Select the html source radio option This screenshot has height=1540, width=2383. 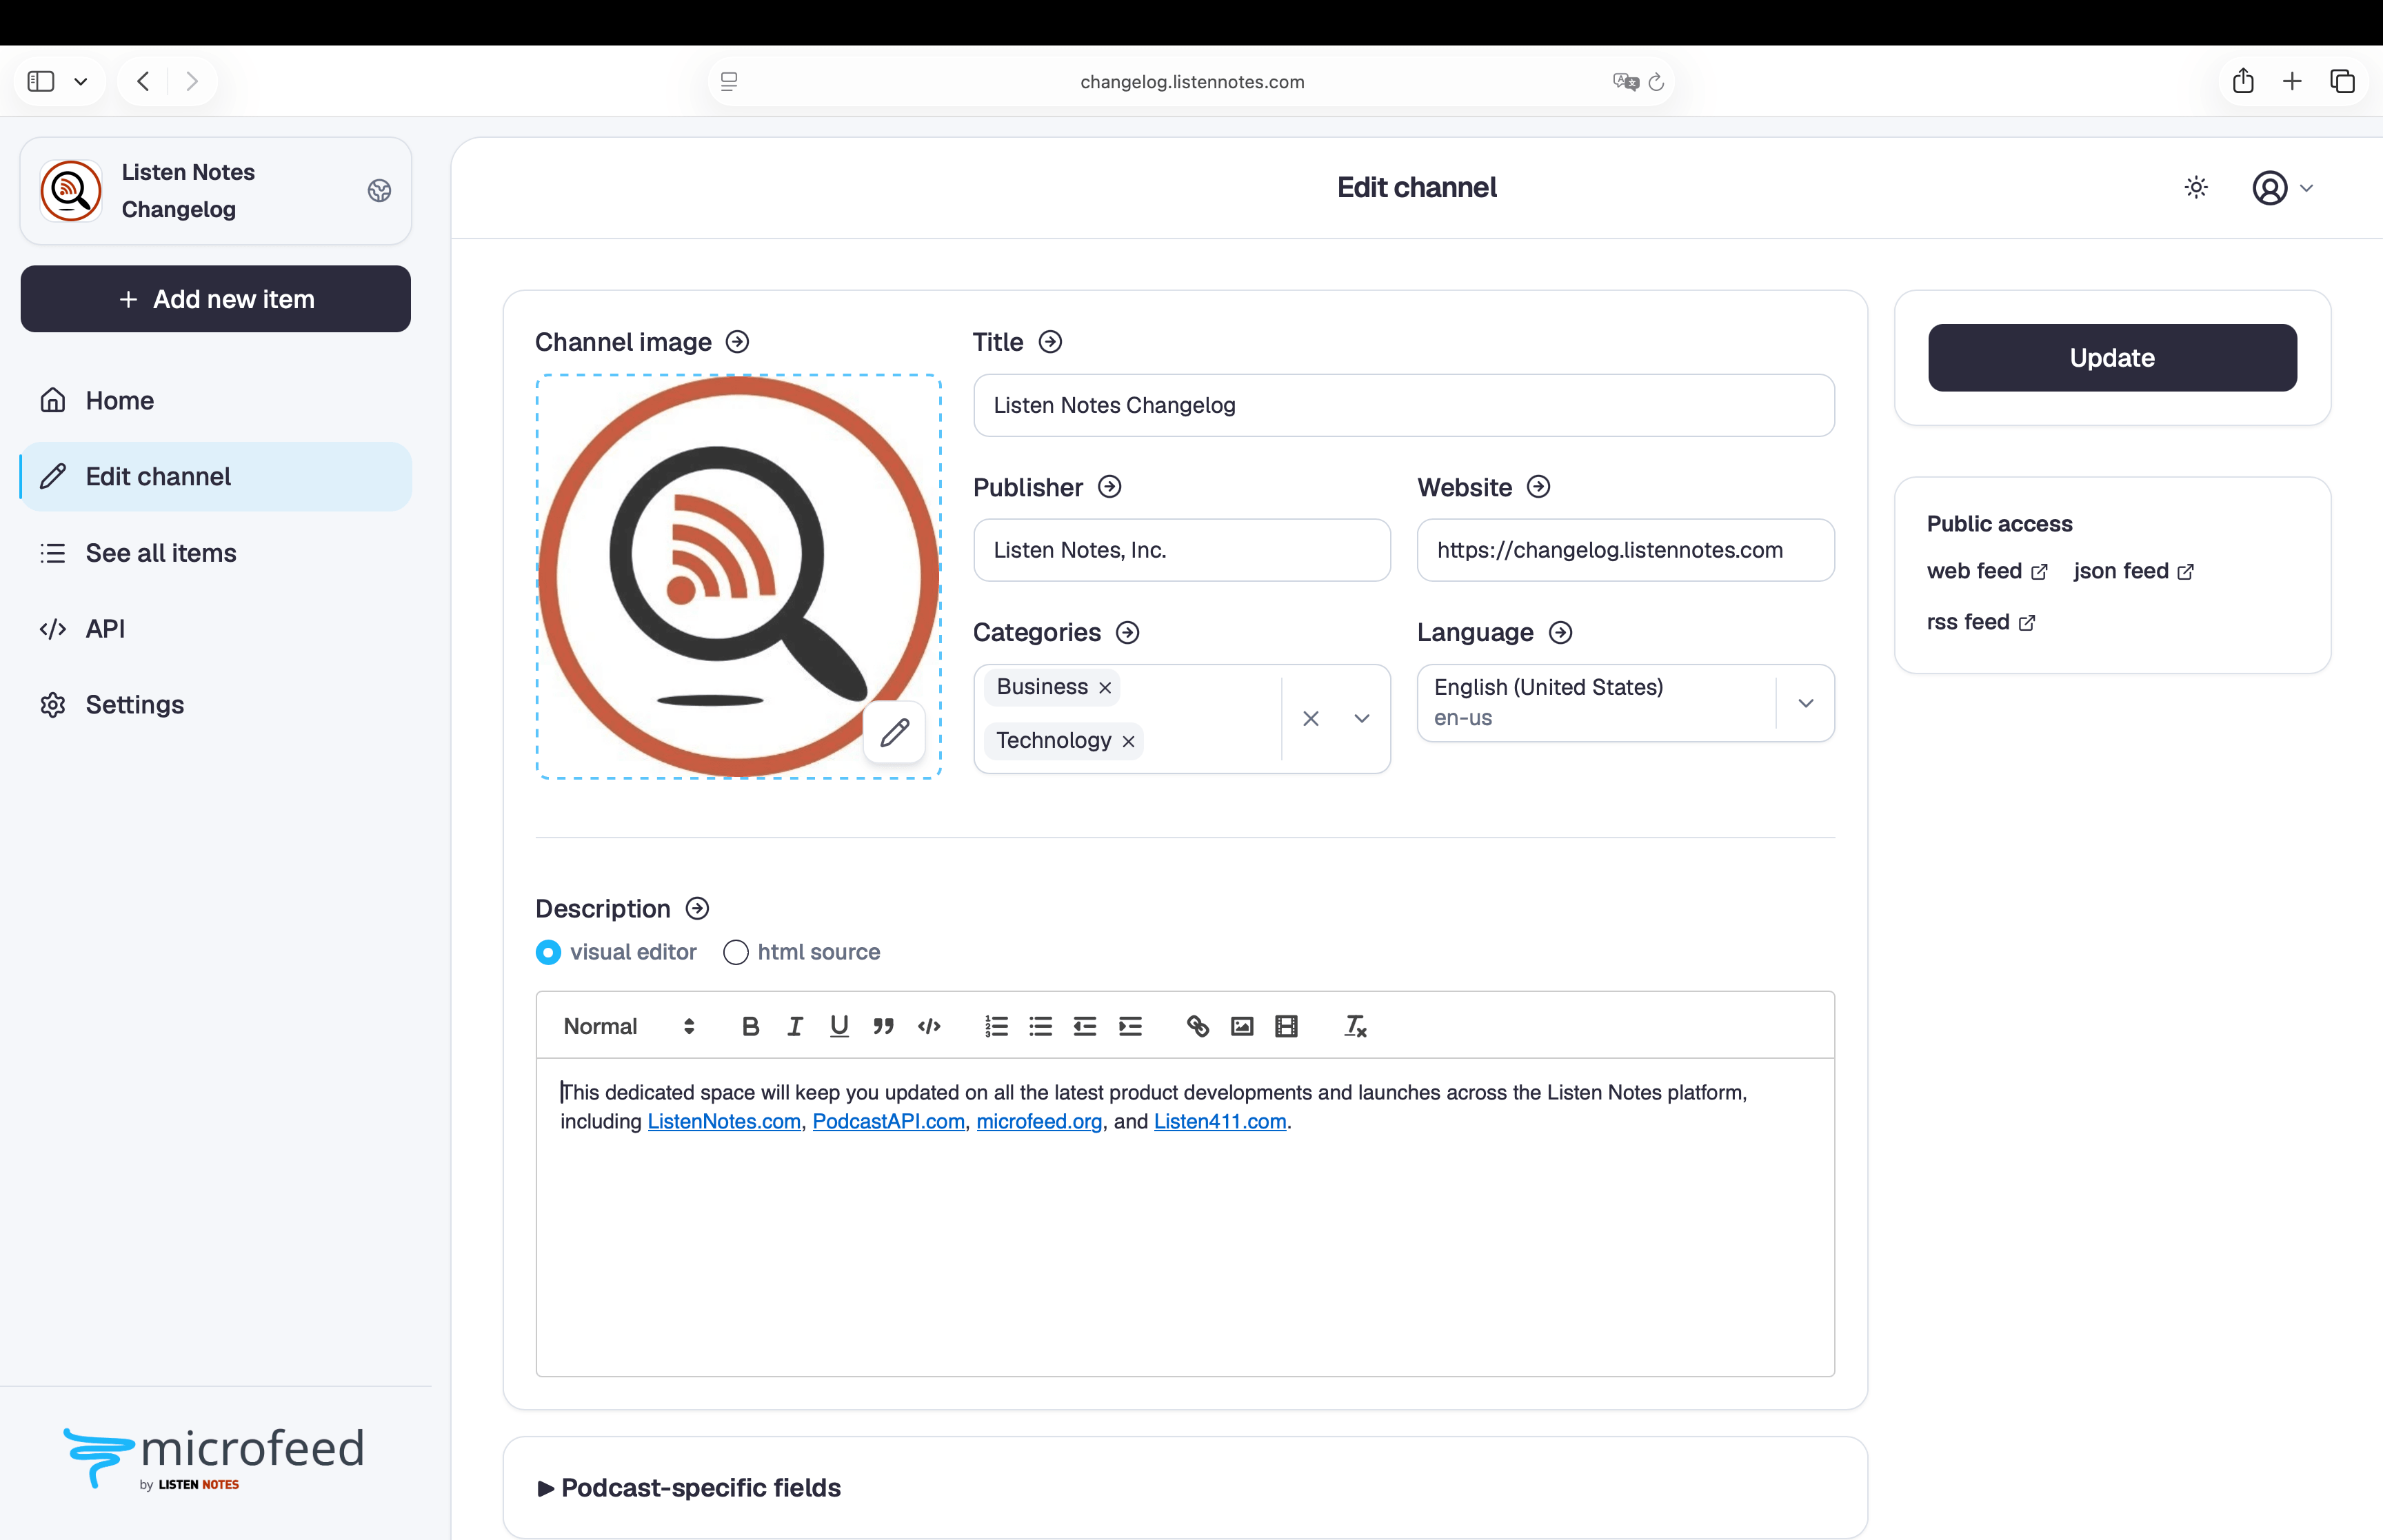point(736,952)
